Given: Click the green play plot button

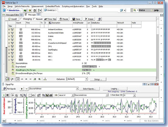Looking at the screenshot, I should click(x=4, y=95).
